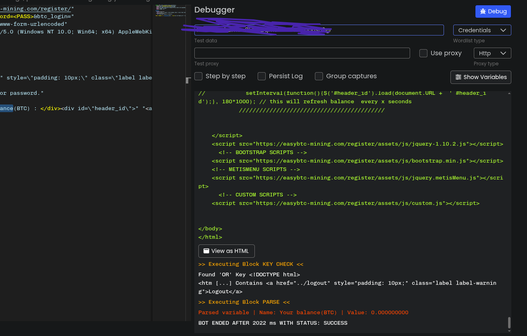Click the debugger log scrollbar thumb
527x336 pixels.
(x=509, y=322)
